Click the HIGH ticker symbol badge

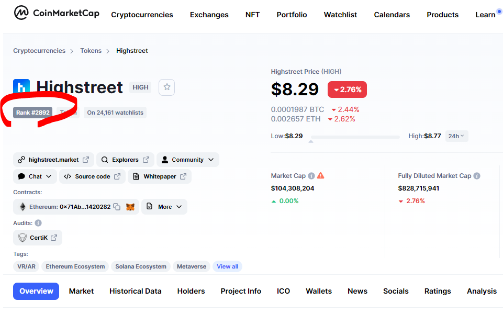click(140, 87)
